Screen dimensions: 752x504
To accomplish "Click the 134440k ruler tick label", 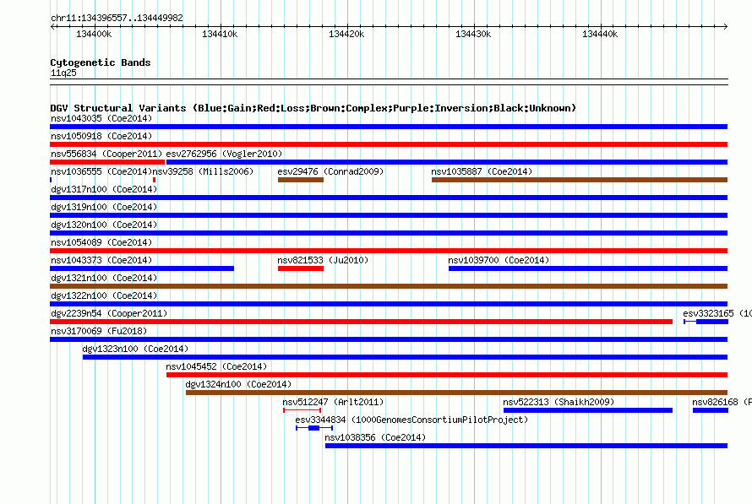I will tap(600, 34).
